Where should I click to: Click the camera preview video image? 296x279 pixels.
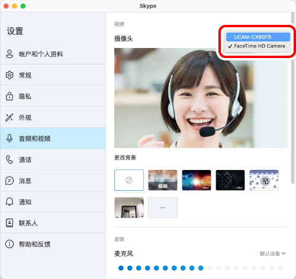(201, 98)
